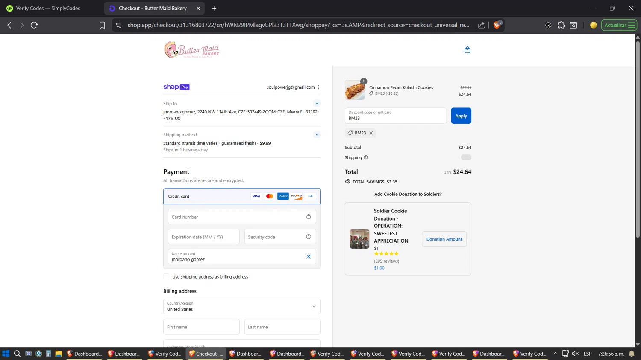Open File Explorer from the taskbar
The image size is (641, 360).
pyautogui.click(x=59, y=354)
